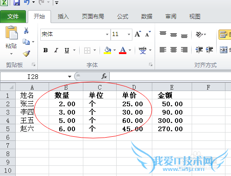The image size is (231, 176).
Task: Toggle Align Text Right icon
Action: point(184,50)
